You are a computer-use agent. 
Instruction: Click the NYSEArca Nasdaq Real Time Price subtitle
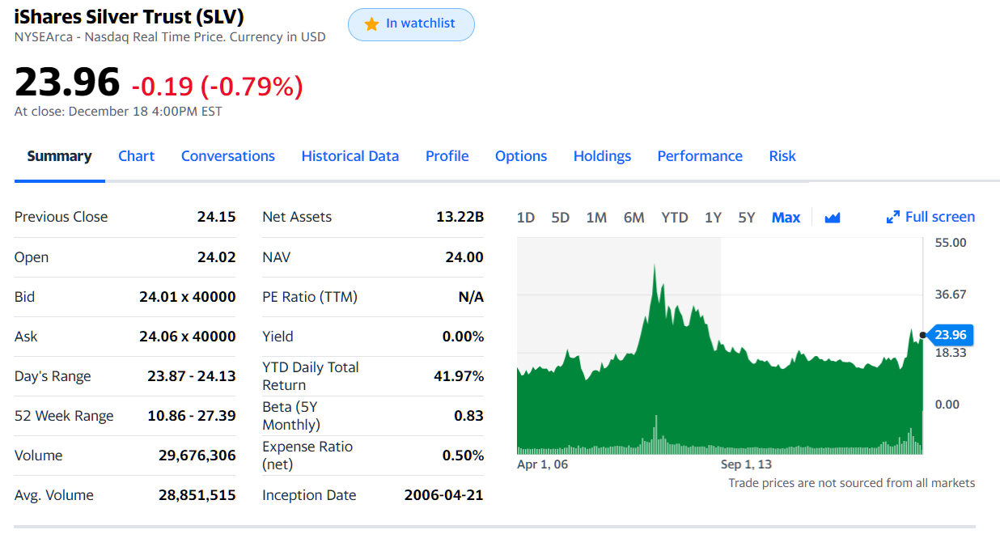[170, 37]
